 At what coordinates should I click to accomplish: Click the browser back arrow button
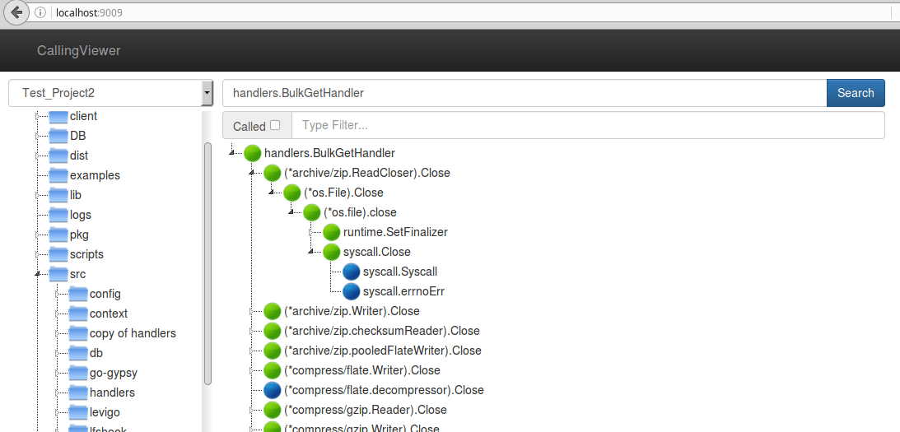(16, 13)
